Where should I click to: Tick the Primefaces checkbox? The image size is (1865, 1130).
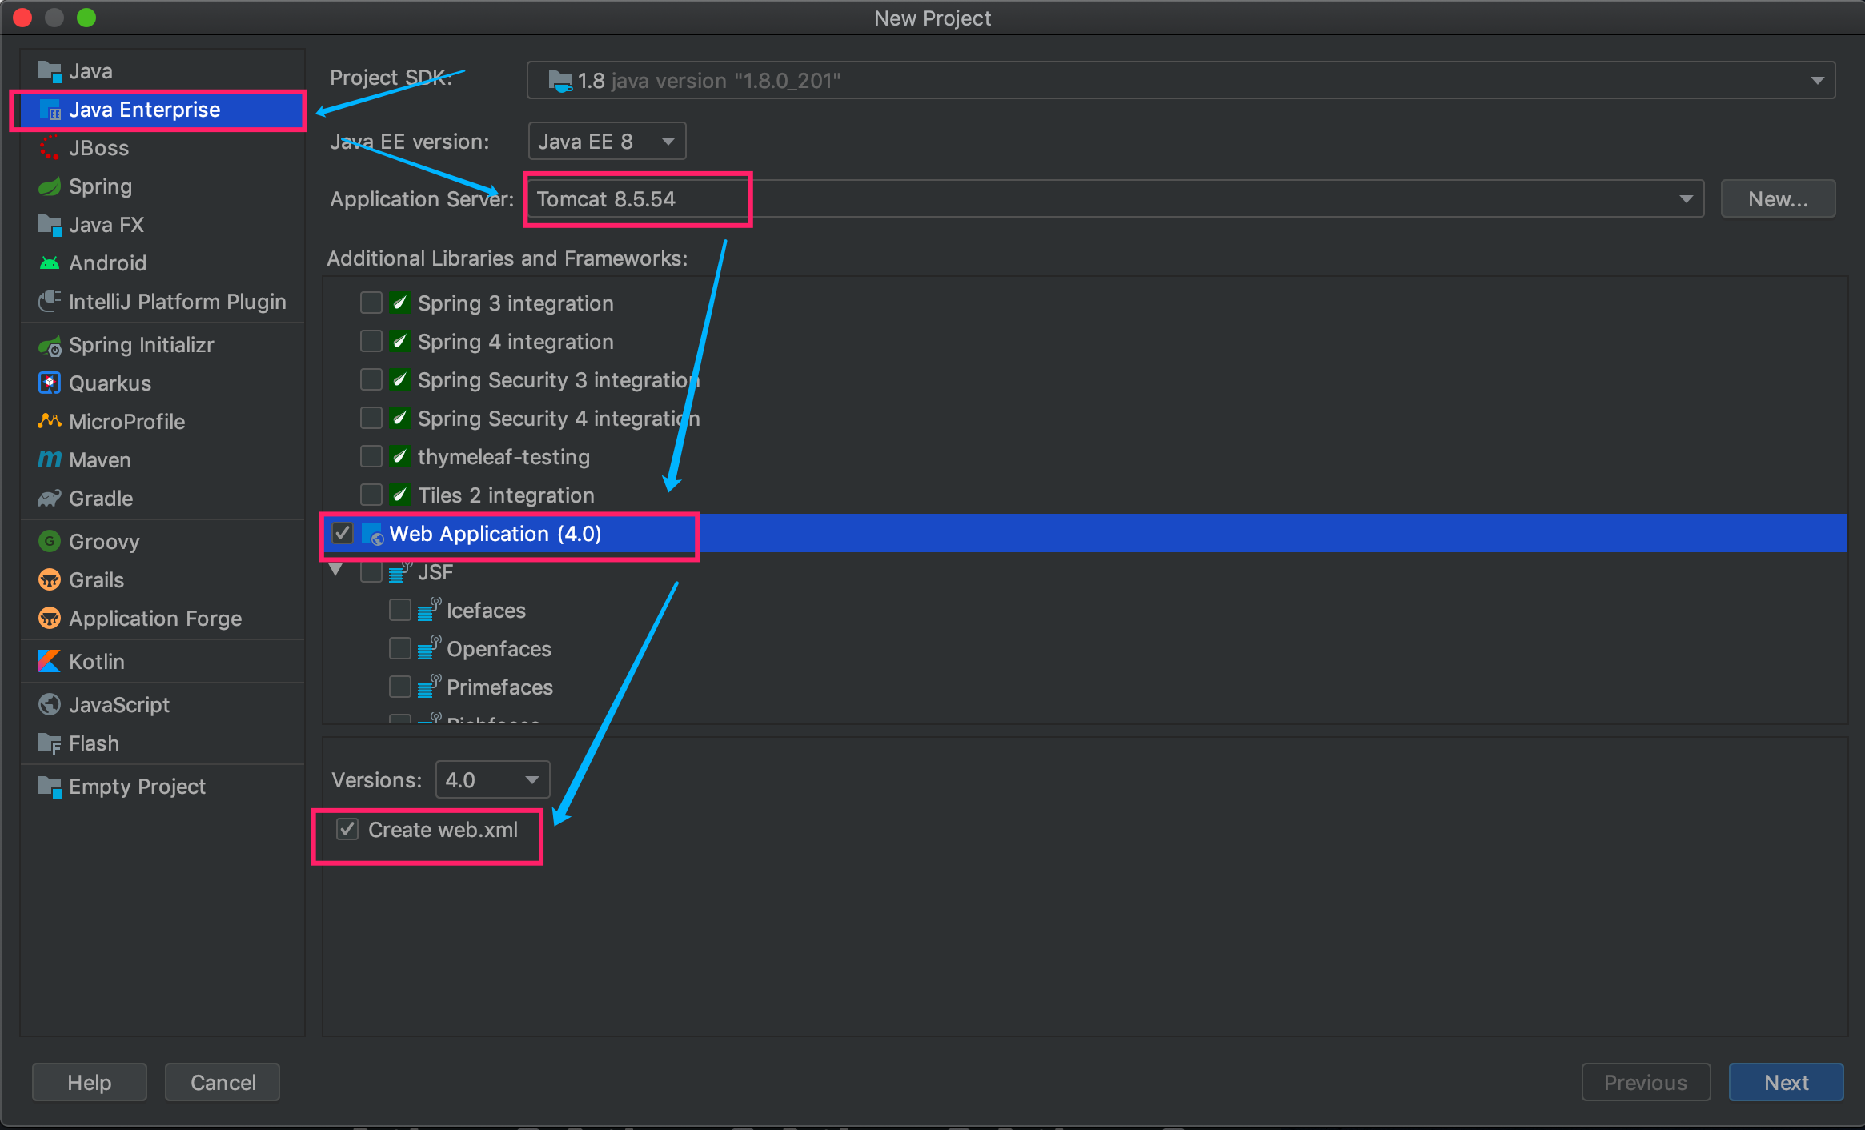point(400,687)
